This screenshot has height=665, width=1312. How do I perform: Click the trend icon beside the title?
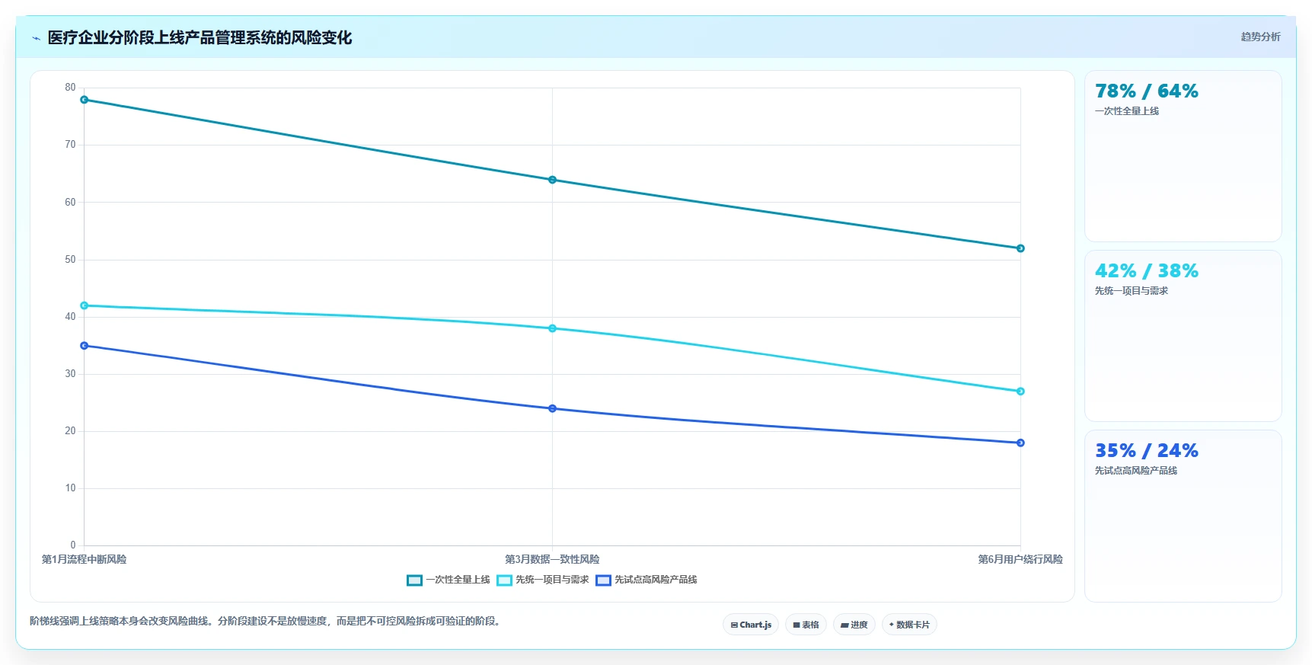coord(36,38)
